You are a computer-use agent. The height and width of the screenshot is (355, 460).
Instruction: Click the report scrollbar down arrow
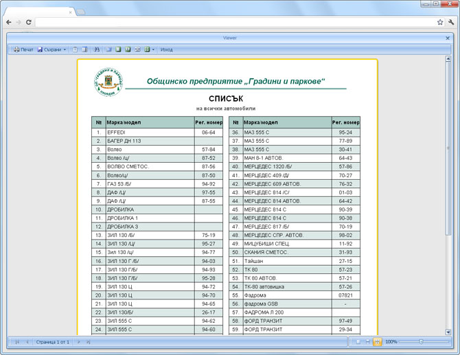point(448,332)
